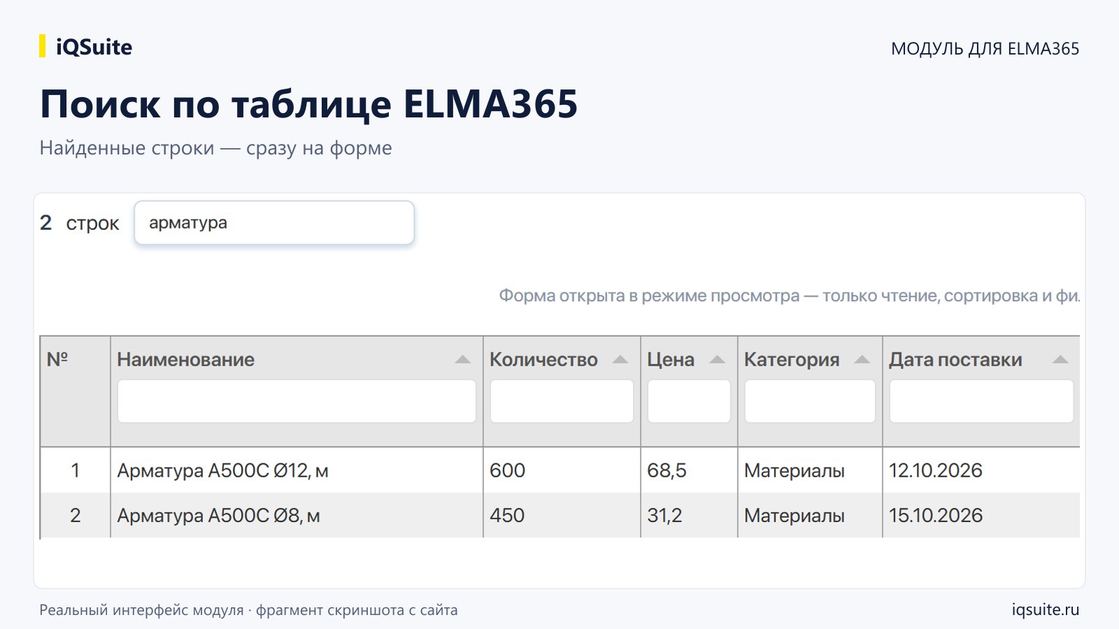The width and height of the screenshot is (1119, 629).
Task: Focus the search field containing арматура
Action: point(274,223)
